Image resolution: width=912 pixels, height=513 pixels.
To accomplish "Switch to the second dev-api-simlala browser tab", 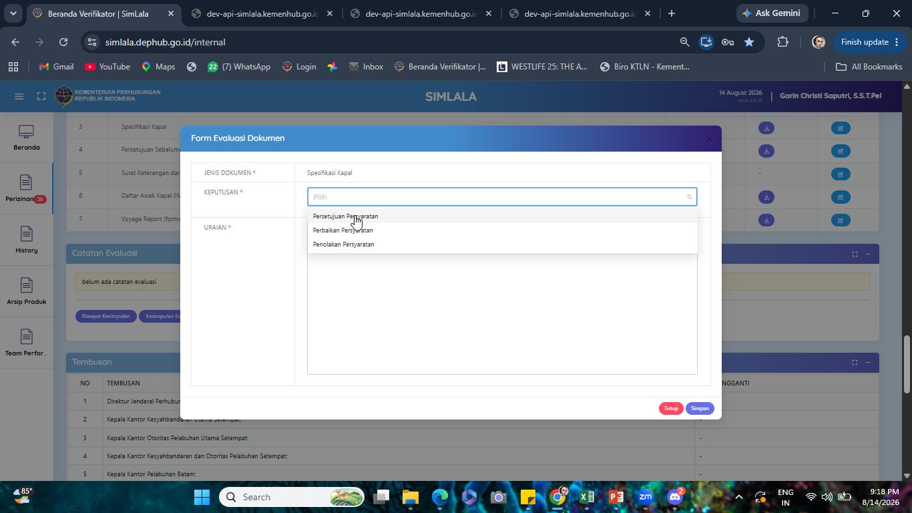I will tap(421, 13).
